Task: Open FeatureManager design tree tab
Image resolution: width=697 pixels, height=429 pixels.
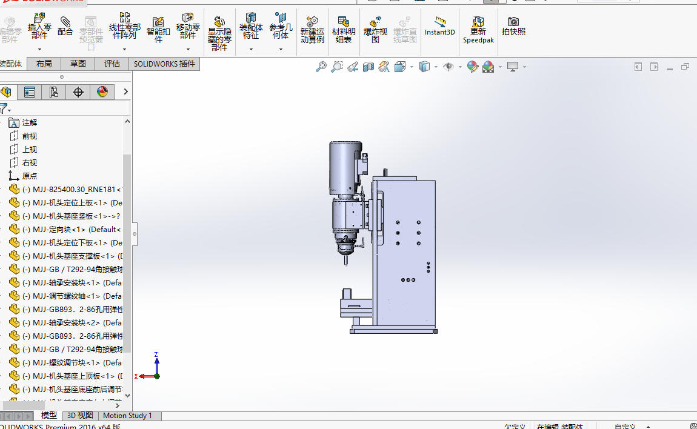Action: point(6,92)
